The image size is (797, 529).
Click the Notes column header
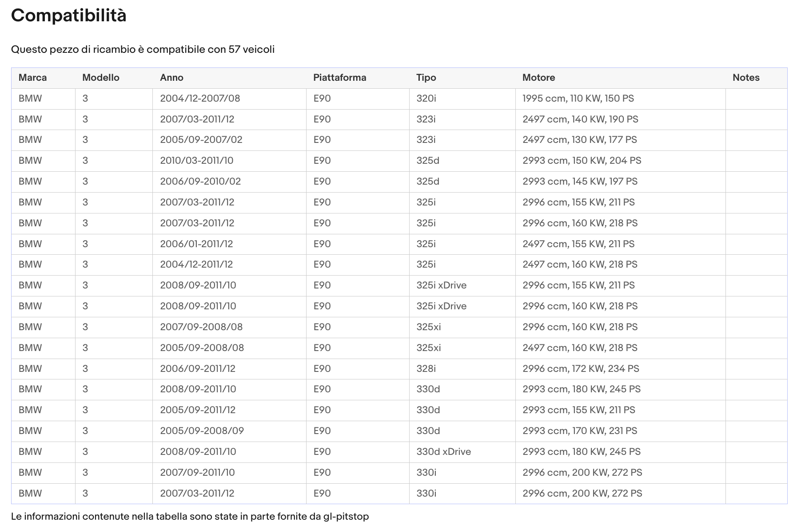tap(746, 78)
